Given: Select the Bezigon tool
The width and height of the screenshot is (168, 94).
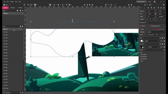Looking at the screenshot, I should [62, 5].
